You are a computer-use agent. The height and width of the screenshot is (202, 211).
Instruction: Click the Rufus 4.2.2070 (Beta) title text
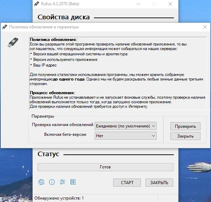pyautogui.click(x=60, y=4)
